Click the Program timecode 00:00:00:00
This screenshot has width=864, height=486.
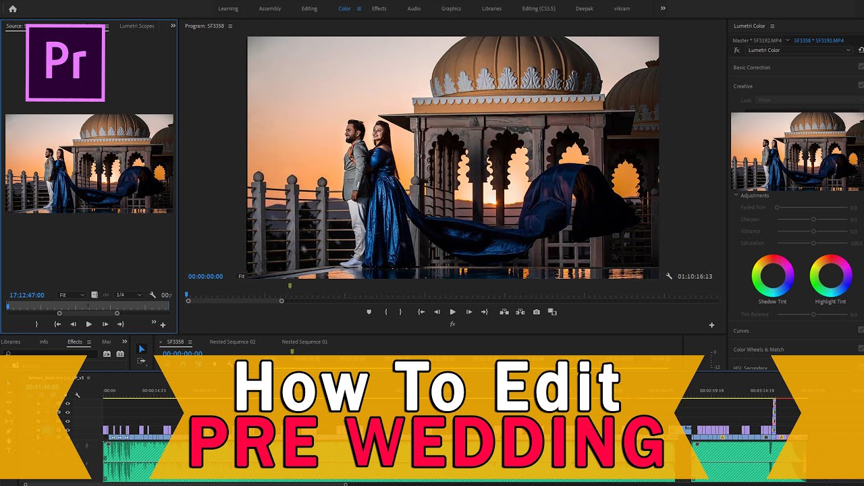click(x=205, y=276)
